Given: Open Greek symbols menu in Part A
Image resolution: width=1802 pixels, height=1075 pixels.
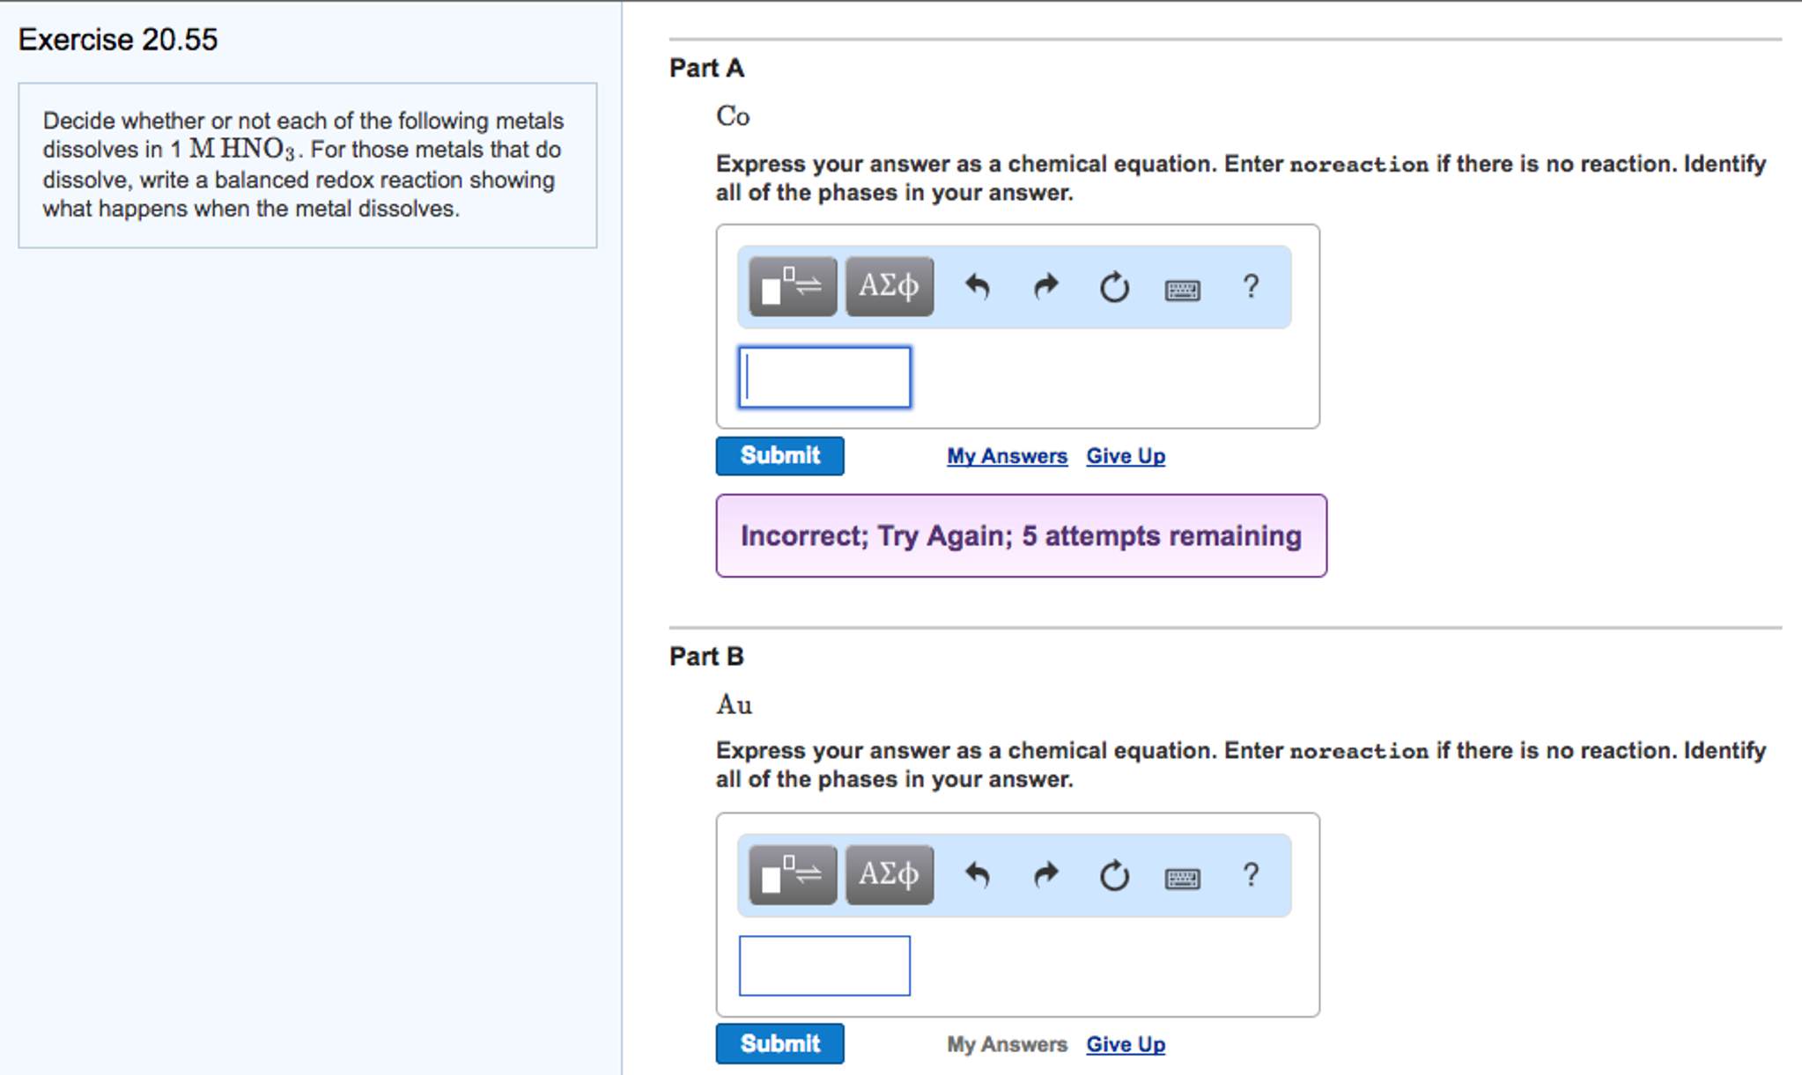Looking at the screenshot, I should tap(889, 286).
